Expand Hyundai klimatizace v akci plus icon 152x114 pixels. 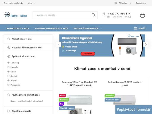click(x=9, y=47)
